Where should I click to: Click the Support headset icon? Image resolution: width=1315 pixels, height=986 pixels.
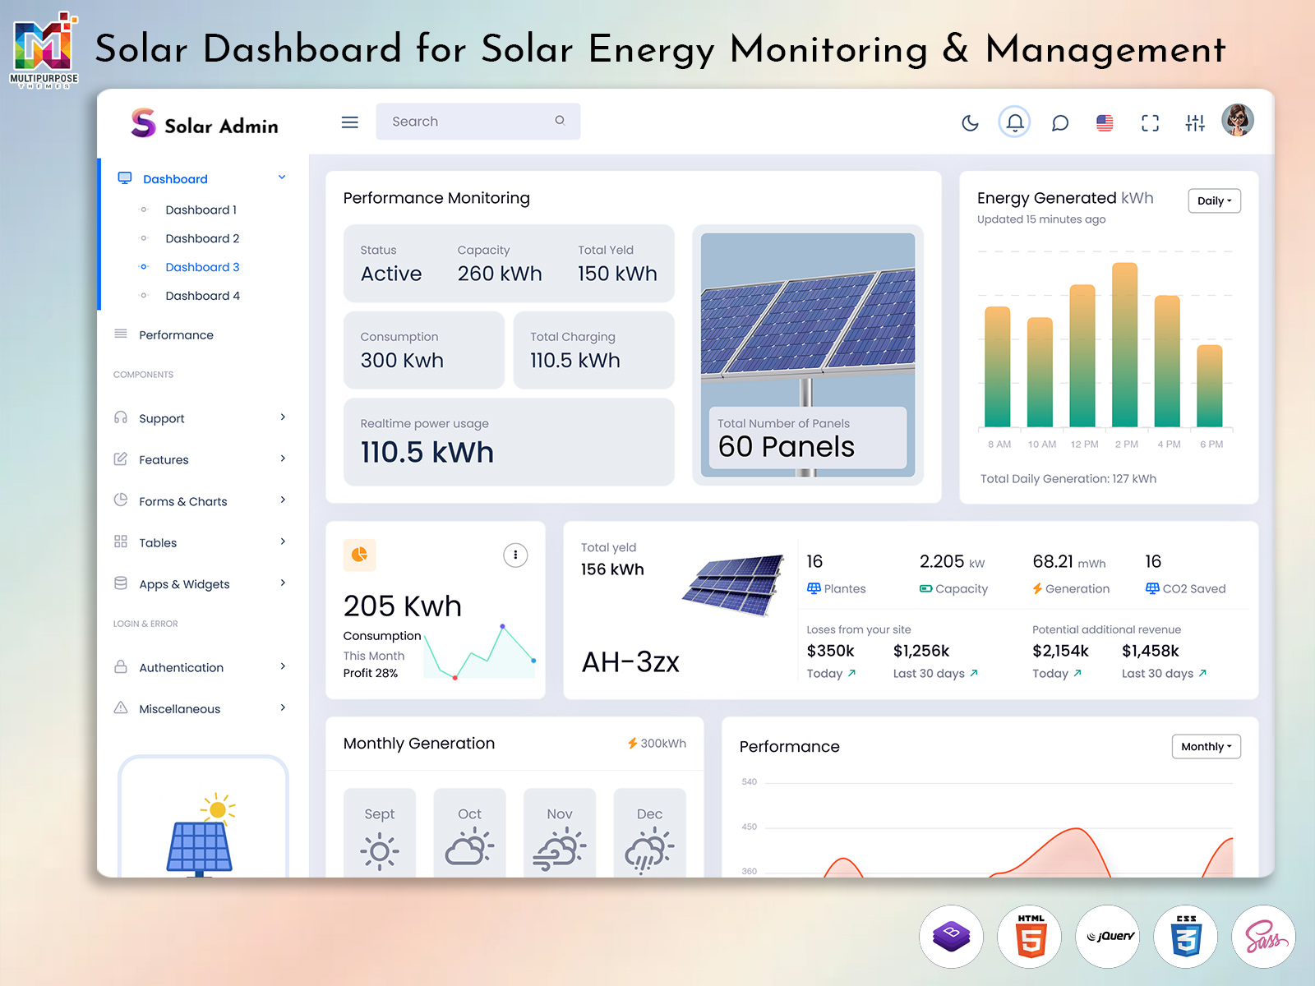tap(121, 417)
